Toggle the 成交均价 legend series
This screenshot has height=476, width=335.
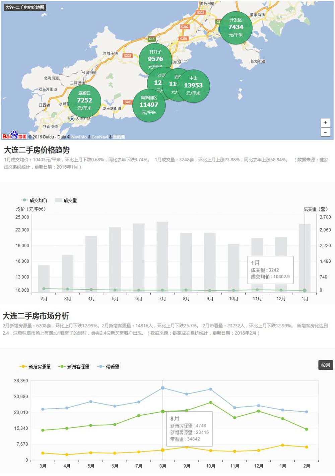(x=34, y=200)
